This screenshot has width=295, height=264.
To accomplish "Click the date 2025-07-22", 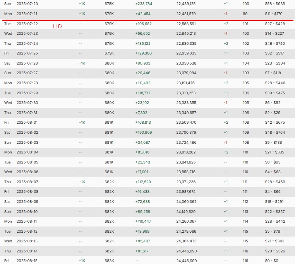I will [27, 24].
